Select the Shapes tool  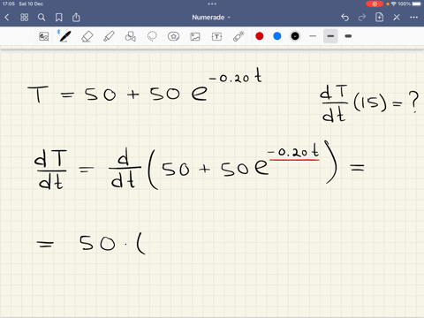(130, 36)
